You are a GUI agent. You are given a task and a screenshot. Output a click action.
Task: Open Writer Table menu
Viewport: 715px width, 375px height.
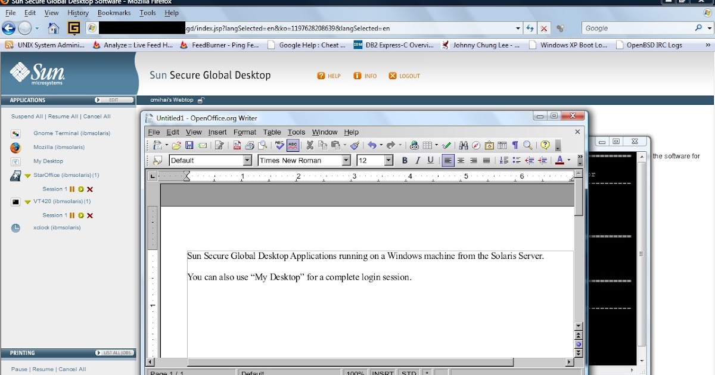pyautogui.click(x=272, y=132)
